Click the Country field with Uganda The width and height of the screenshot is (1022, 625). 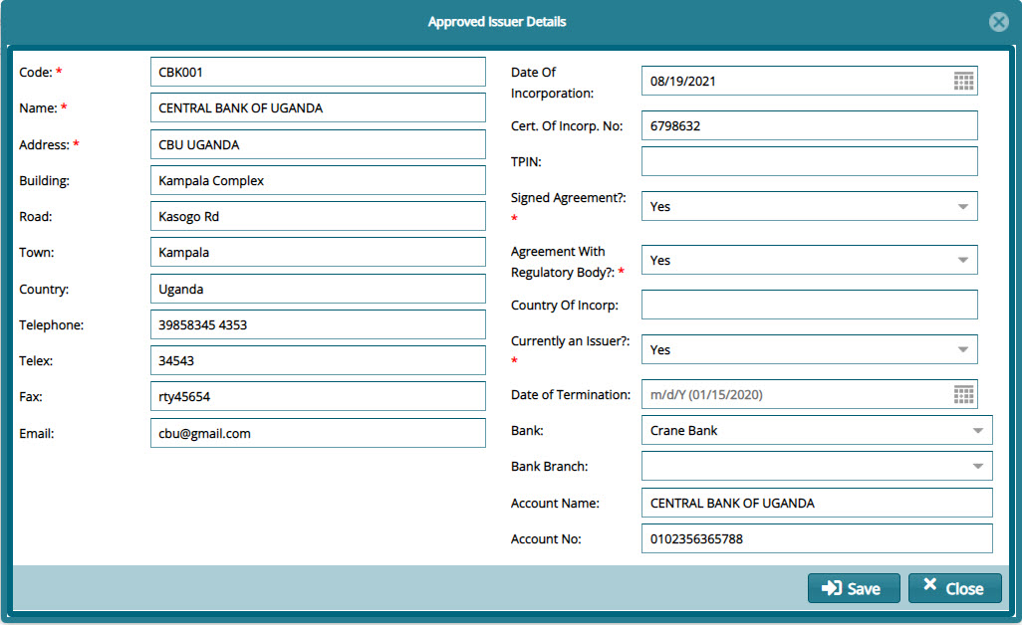pyautogui.click(x=318, y=289)
